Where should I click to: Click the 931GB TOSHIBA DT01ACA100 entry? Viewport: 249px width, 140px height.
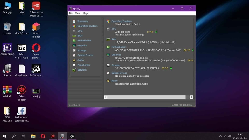point(137,68)
